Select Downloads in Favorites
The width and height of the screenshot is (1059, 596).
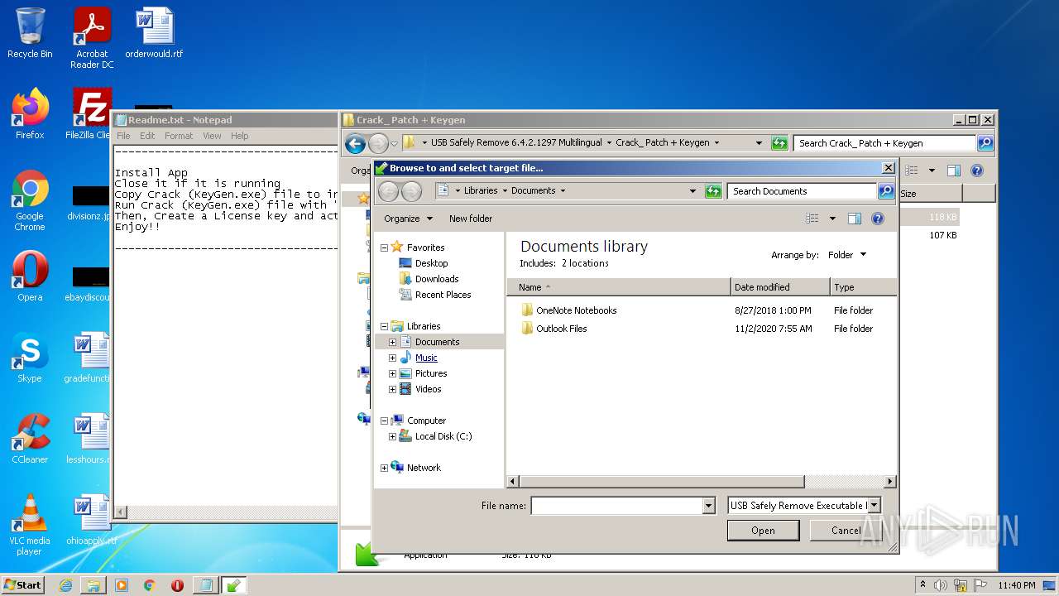click(x=436, y=279)
